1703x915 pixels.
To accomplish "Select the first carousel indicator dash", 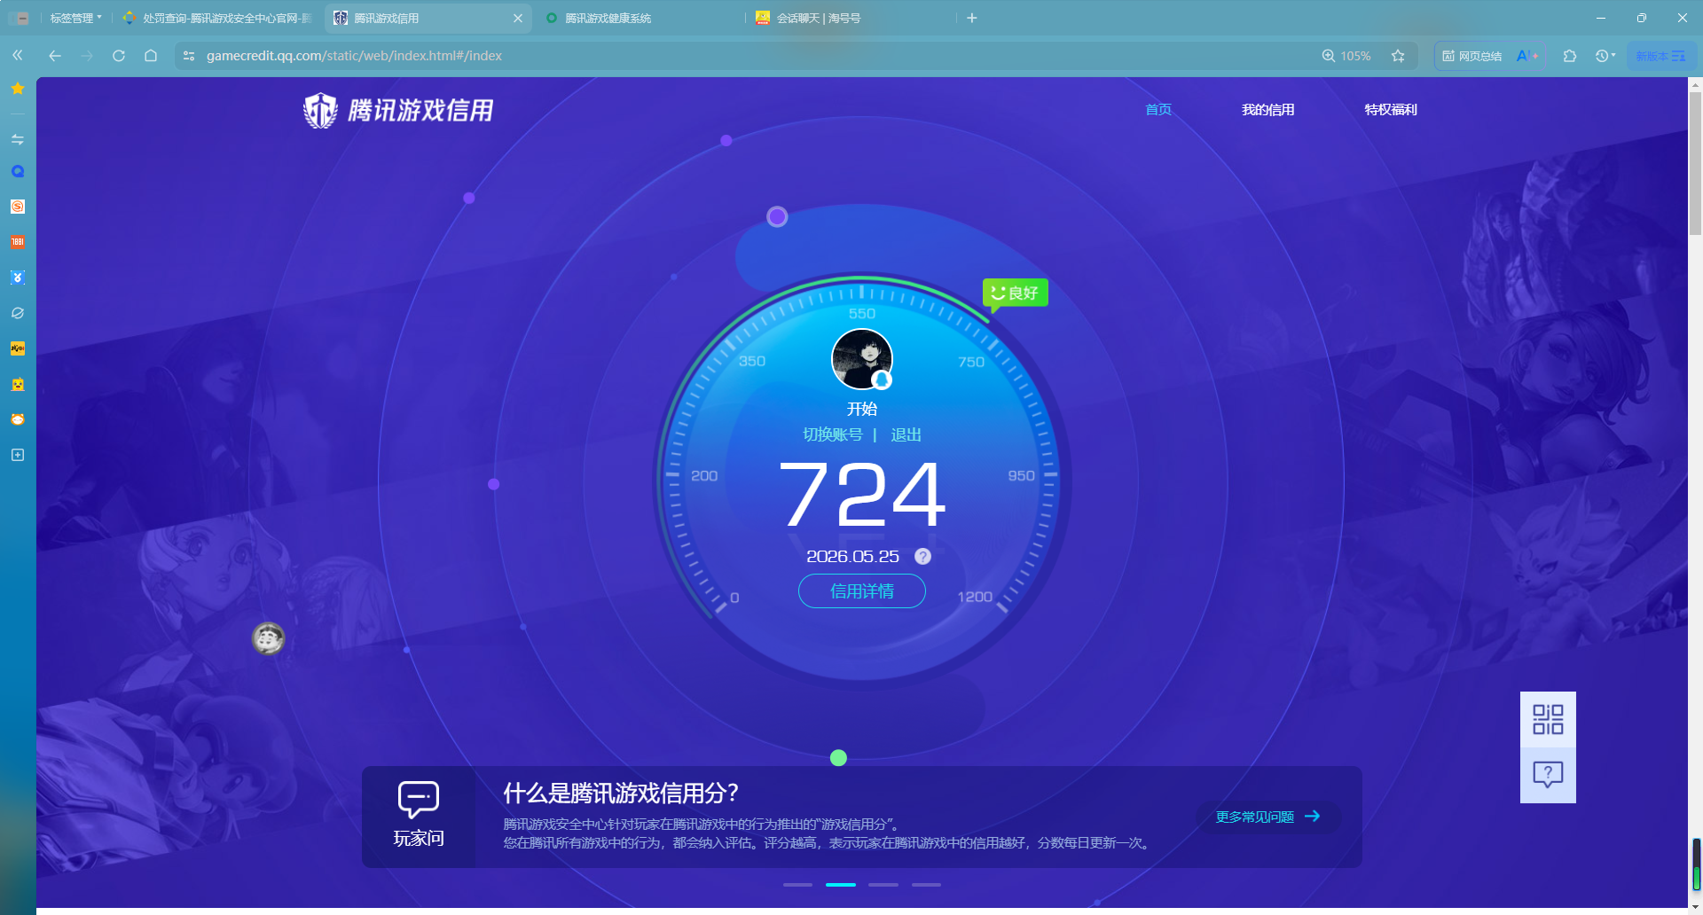I will pyautogui.click(x=797, y=885).
